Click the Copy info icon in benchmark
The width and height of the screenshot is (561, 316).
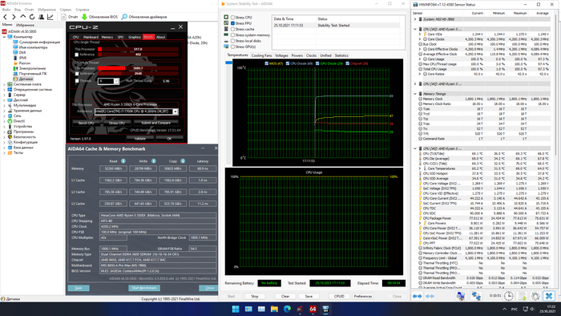(183, 161)
